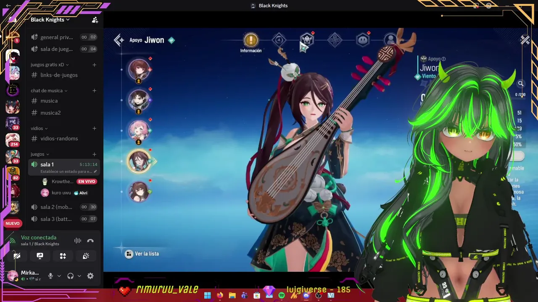Image resolution: width=538 pixels, height=302 pixels.
Task: Collapse the chat de musica category
Action: pos(49,91)
